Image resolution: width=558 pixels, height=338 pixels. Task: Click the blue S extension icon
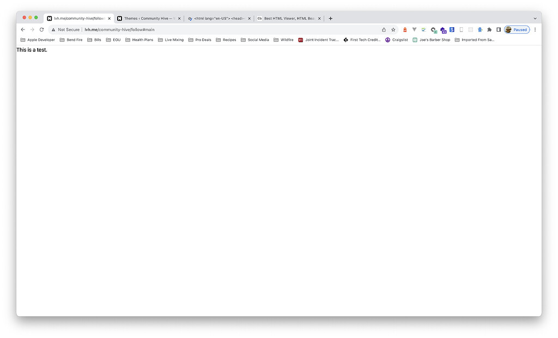pyautogui.click(x=451, y=29)
